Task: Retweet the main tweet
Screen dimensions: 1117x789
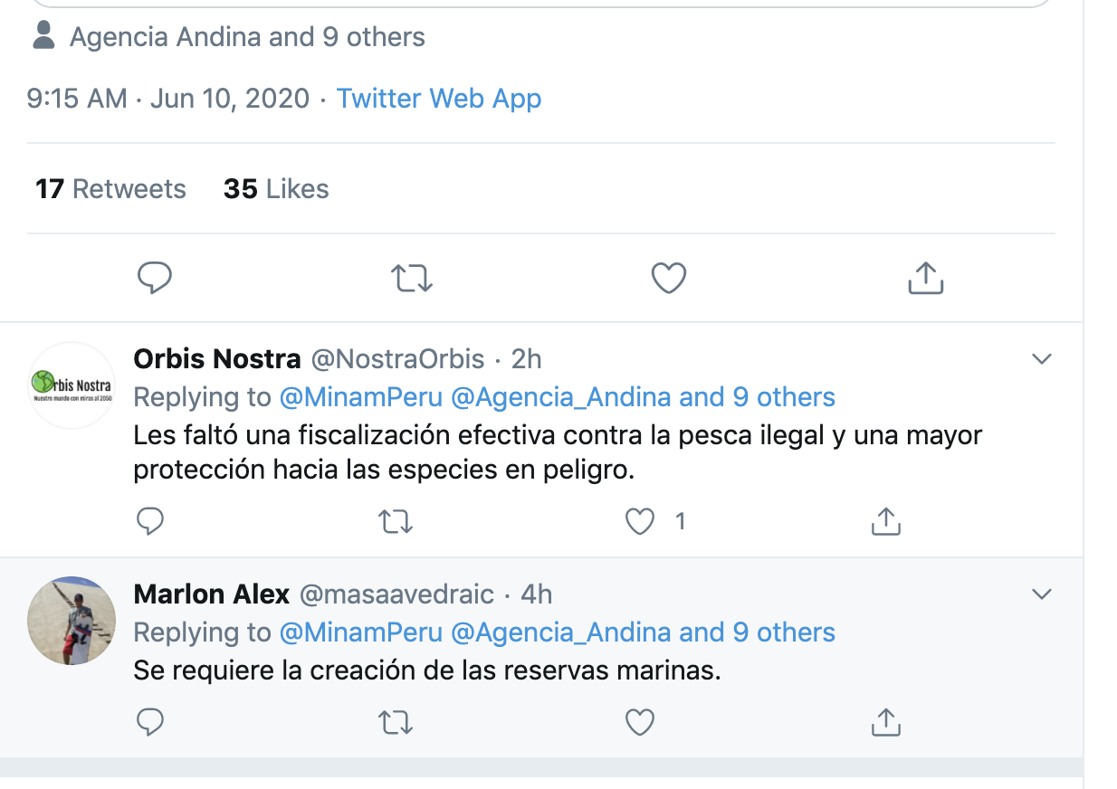Action: tap(412, 278)
